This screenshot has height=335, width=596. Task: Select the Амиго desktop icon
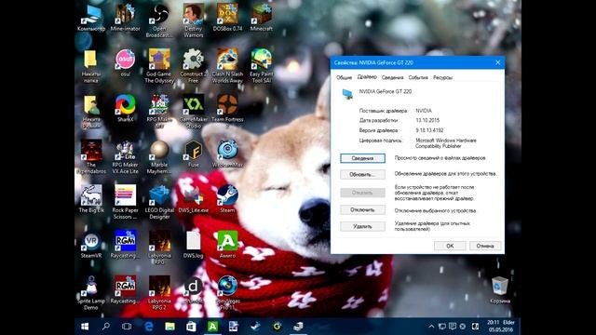(x=227, y=244)
